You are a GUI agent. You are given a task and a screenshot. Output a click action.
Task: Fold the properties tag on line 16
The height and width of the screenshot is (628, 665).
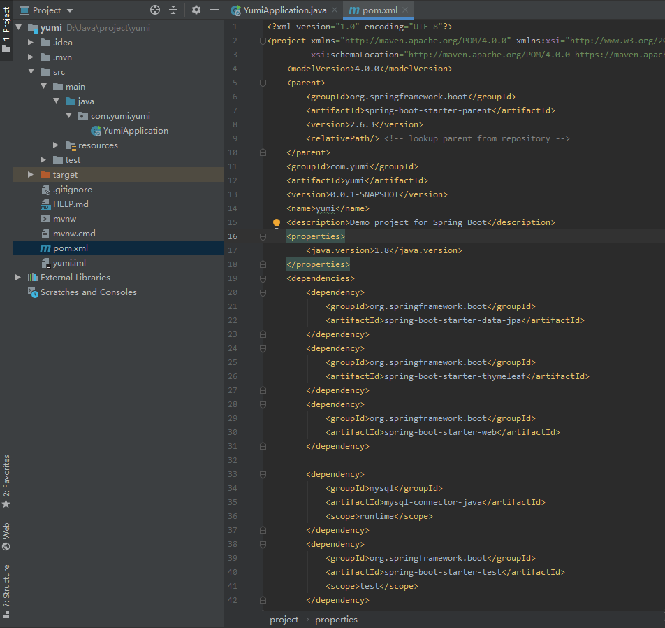[263, 236]
